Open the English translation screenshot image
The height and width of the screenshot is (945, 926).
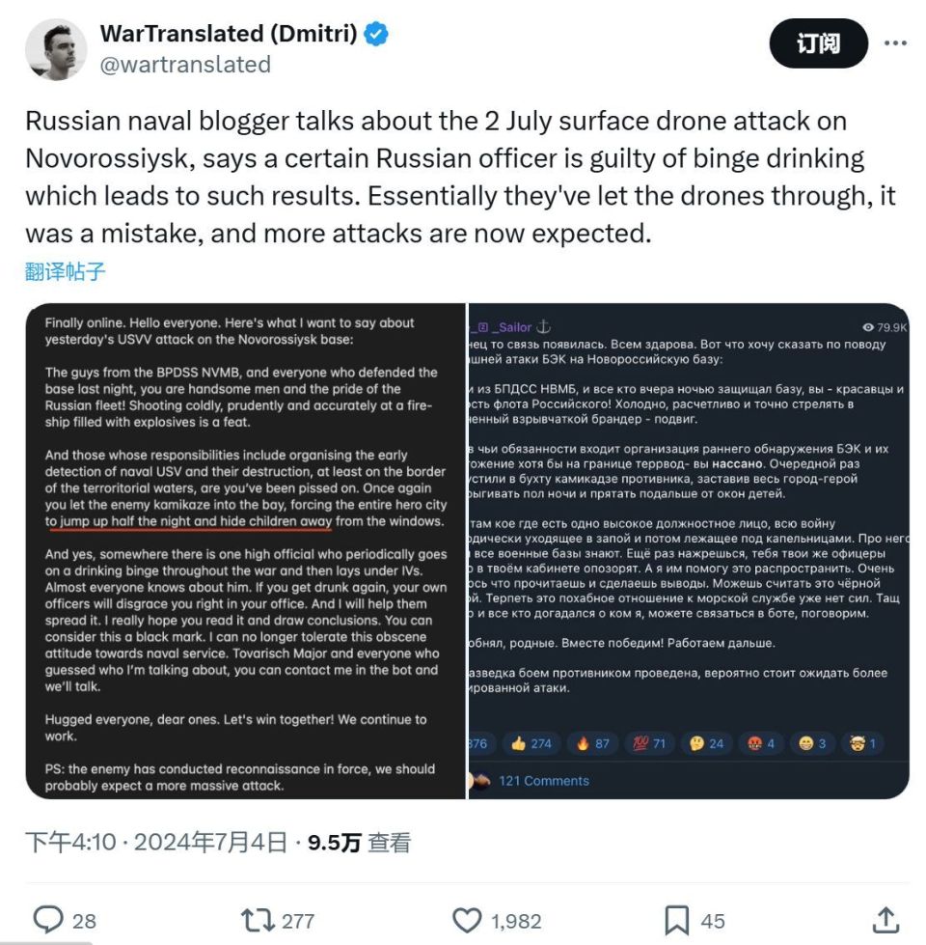pyautogui.click(x=246, y=551)
